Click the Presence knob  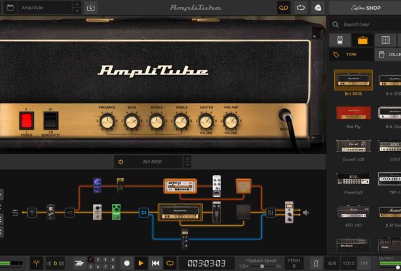(107, 121)
